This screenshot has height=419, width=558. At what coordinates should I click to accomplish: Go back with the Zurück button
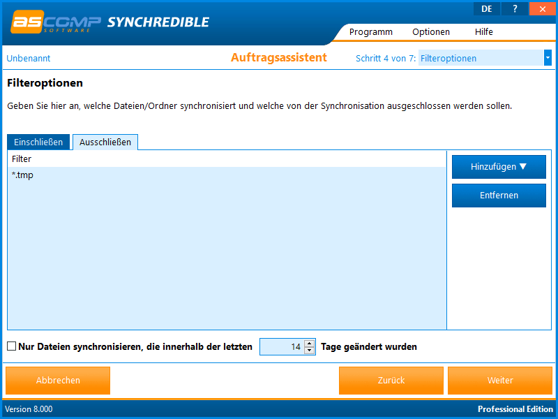(x=391, y=381)
